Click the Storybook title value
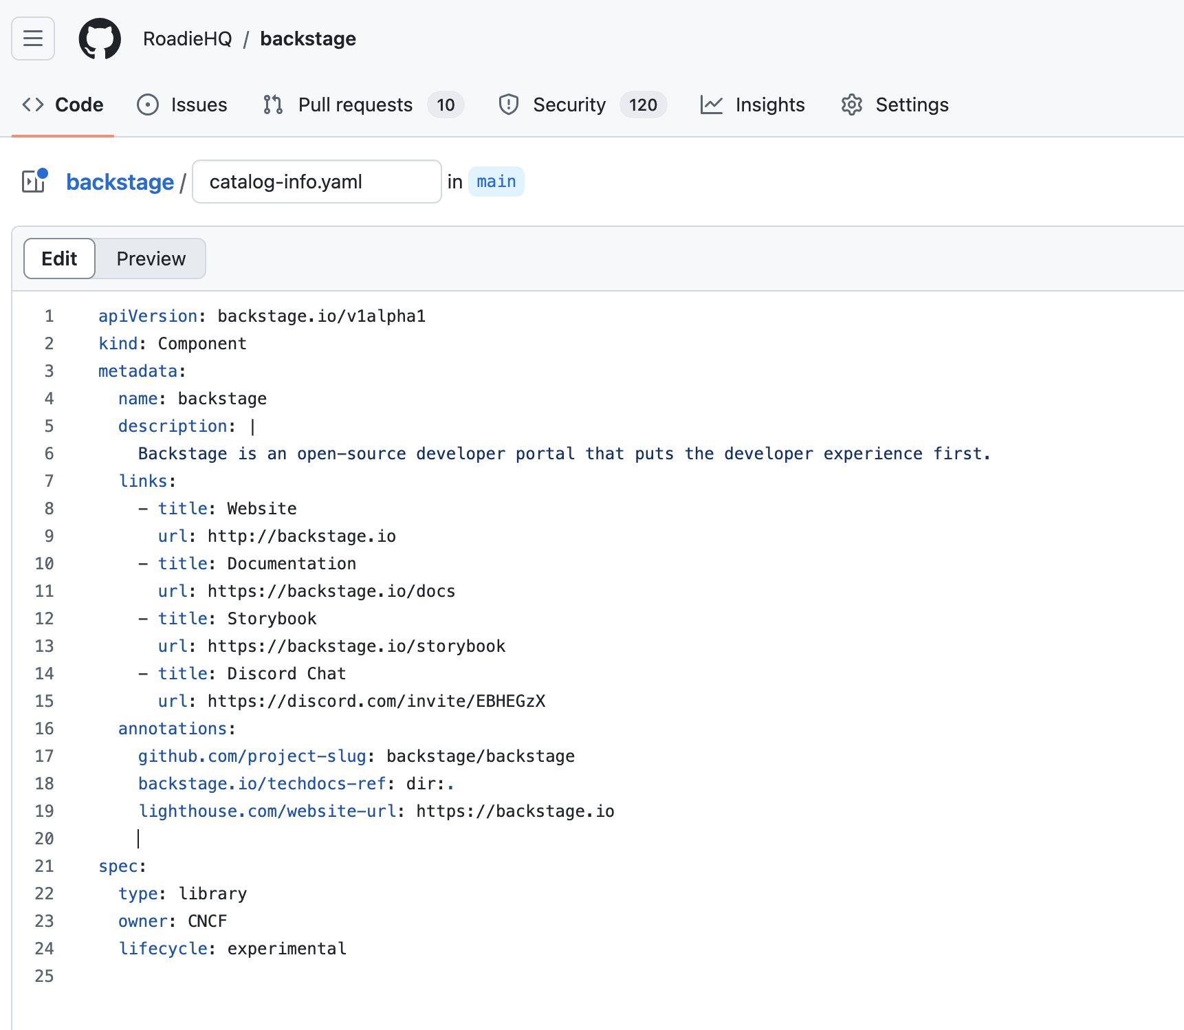Viewport: 1184px width, 1030px height. (272, 619)
